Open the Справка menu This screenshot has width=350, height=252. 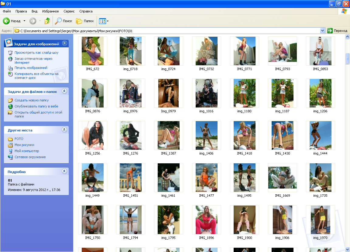coord(86,11)
